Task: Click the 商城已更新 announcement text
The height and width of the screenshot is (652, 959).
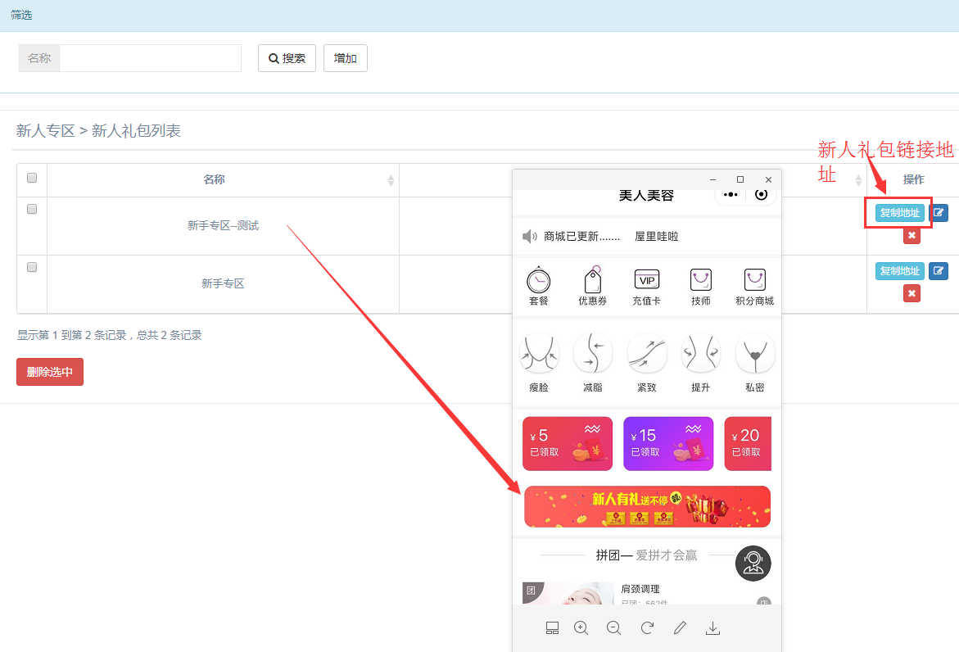Action: 582,236
